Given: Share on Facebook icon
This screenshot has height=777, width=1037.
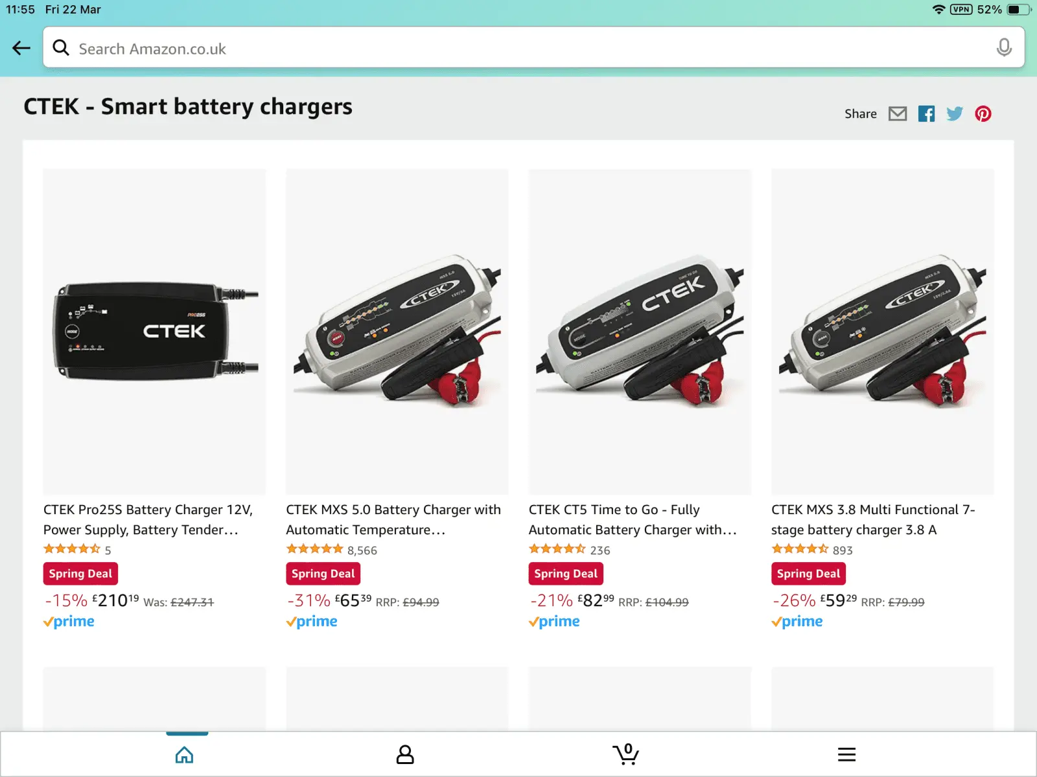Looking at the screenshot, I should pyautogui.click(x=926, y=114).
